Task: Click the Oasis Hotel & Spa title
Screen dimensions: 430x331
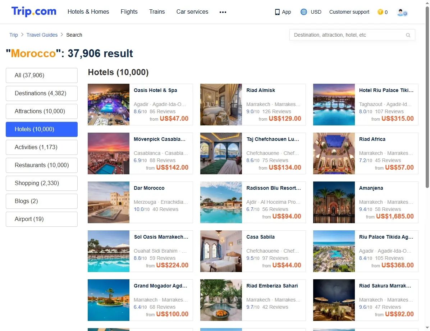Action: (x=155, y=90)
